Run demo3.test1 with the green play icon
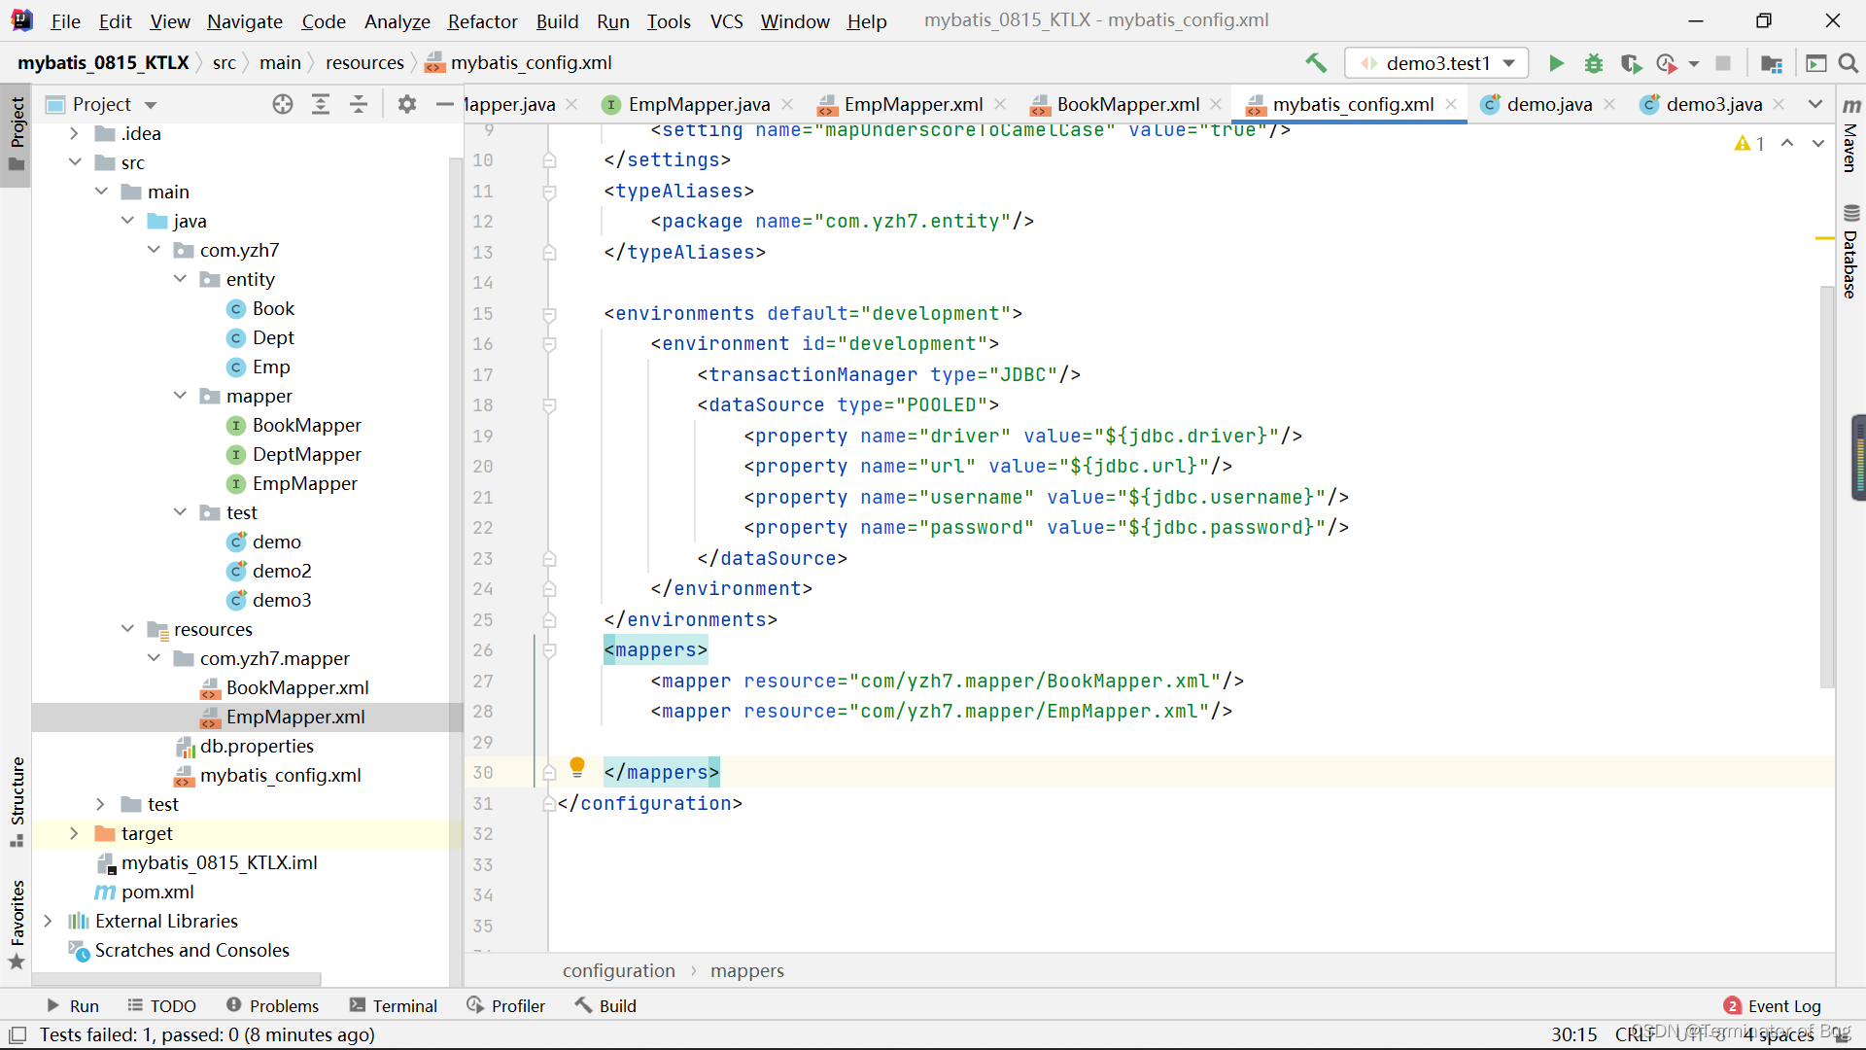 [x=1556, y=63]
